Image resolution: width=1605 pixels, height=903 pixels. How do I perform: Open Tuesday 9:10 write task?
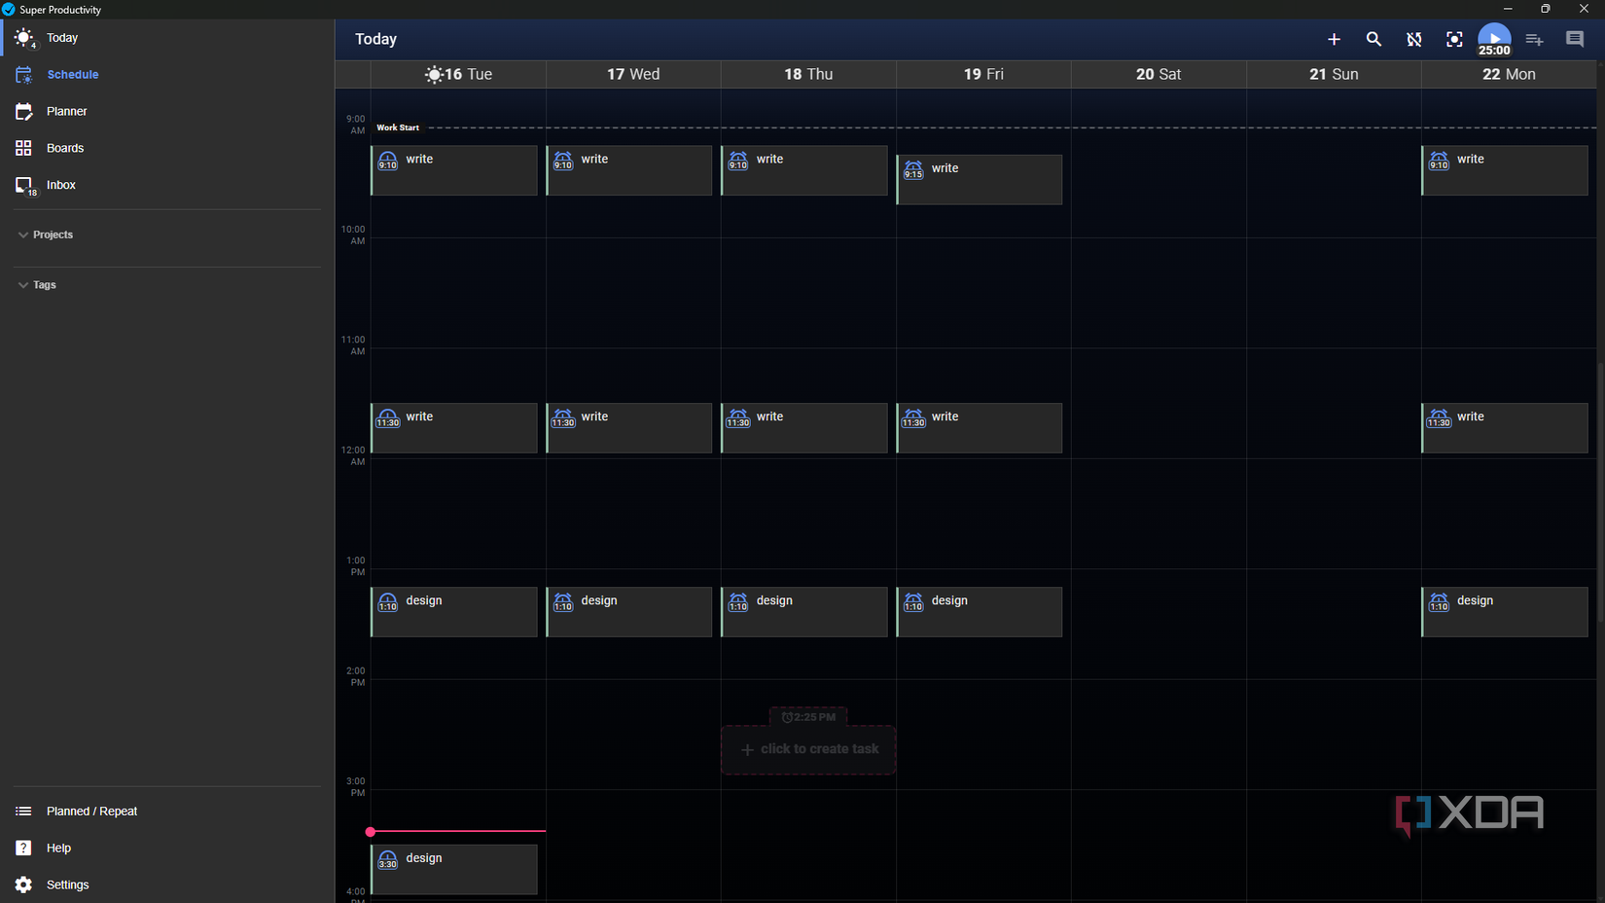pyautogui.click(x=454, y=170)
